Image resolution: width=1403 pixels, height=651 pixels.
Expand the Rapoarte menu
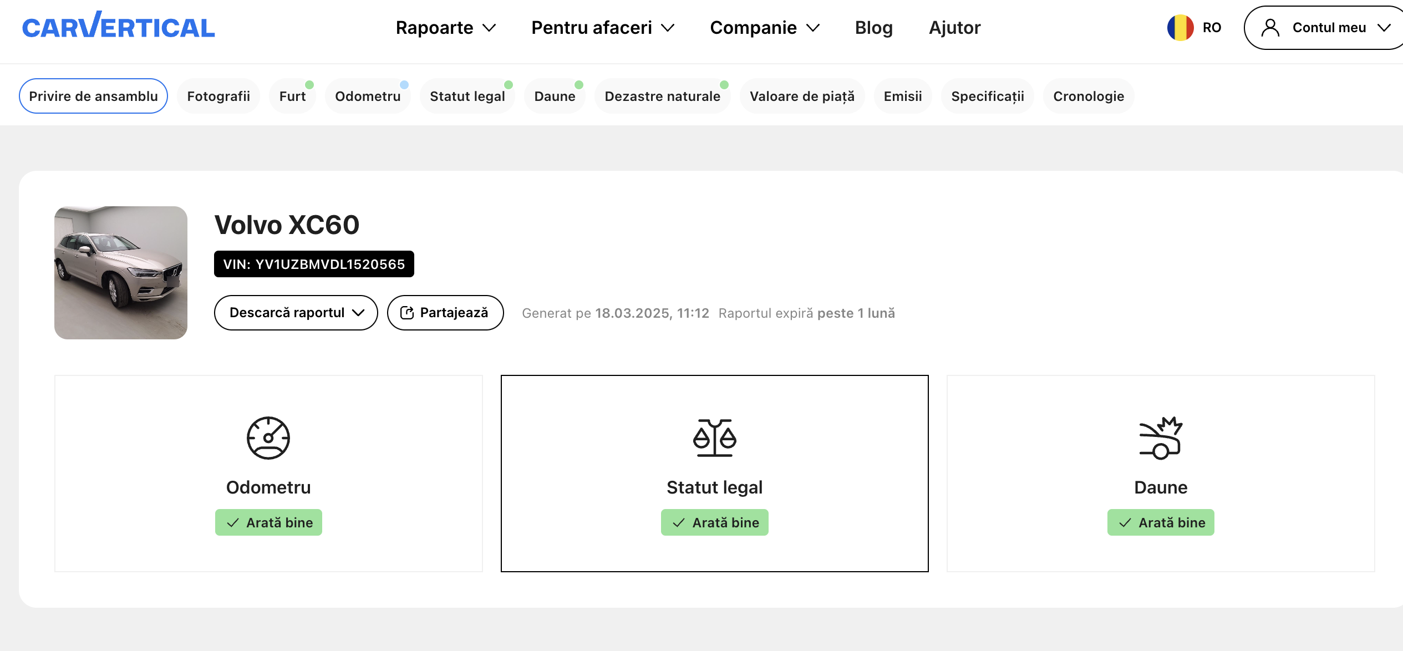446,28
